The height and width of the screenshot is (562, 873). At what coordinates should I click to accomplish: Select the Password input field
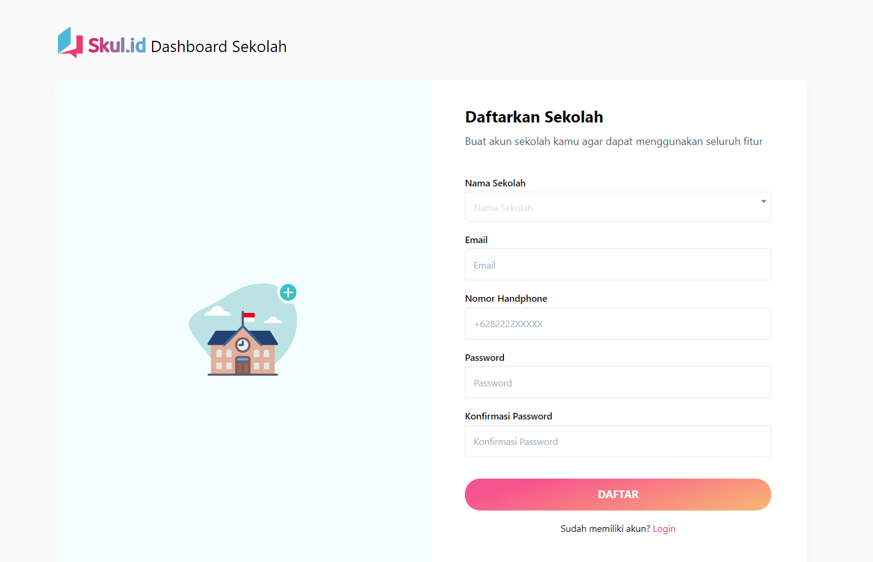click(x=617, y=382)
